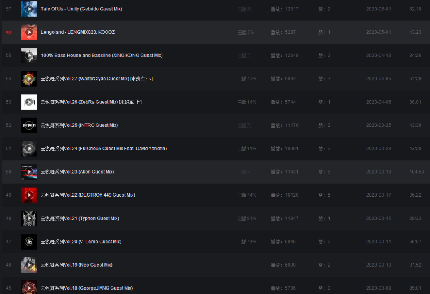This screenshot has height=294, width=430.
Task: Open title Vol.18 GeorgeJIANG Guest Mix
Action: point(86,288)
